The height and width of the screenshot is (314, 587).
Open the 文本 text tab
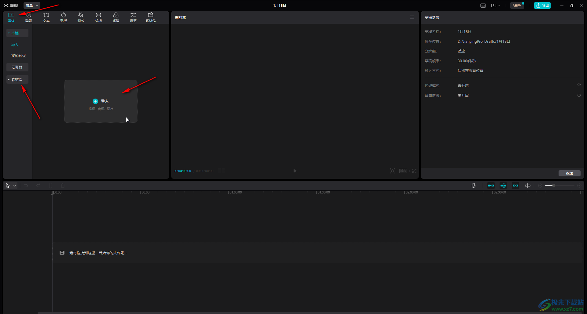pyautogui.click(x=46, y=17)
